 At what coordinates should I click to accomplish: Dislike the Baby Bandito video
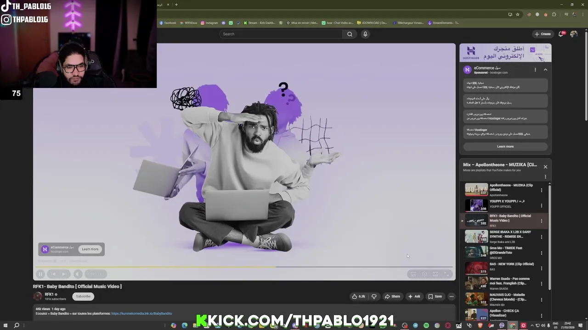click(374, 297)
